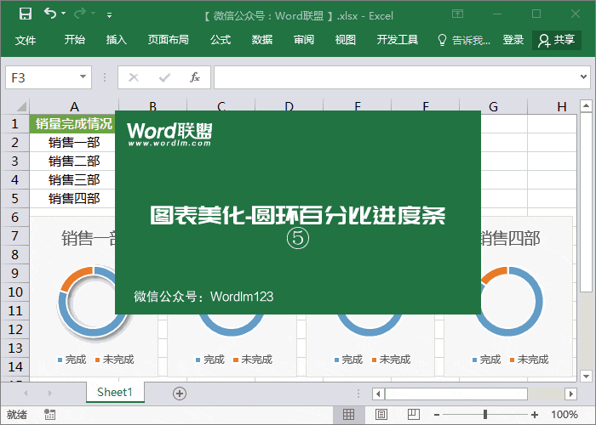Click the 登录 sign-in link
The width and height of the screenshot is (596, 425).
[x=513, y=40]
